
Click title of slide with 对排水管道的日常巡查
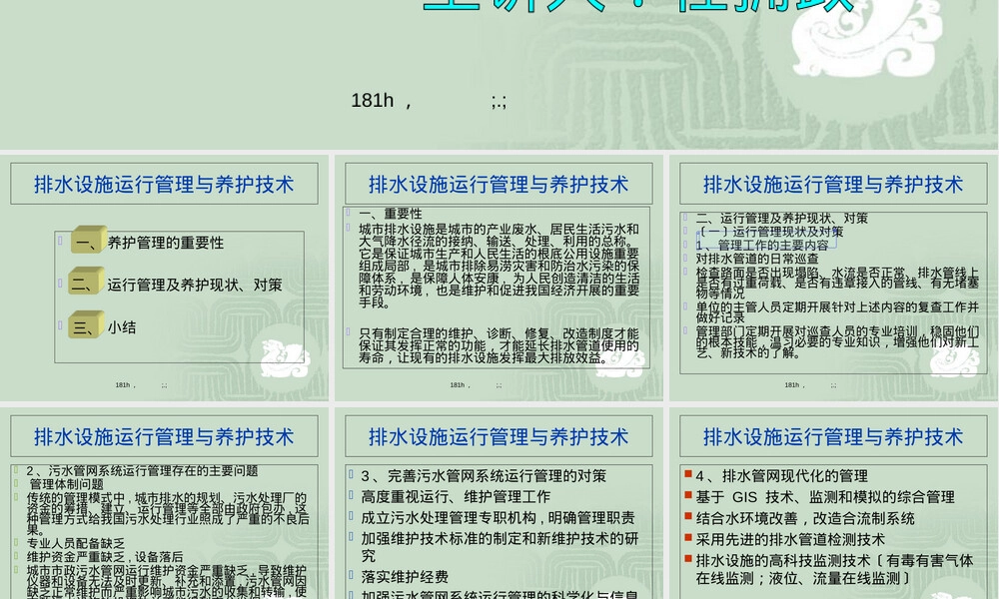(x=833, y=184)
